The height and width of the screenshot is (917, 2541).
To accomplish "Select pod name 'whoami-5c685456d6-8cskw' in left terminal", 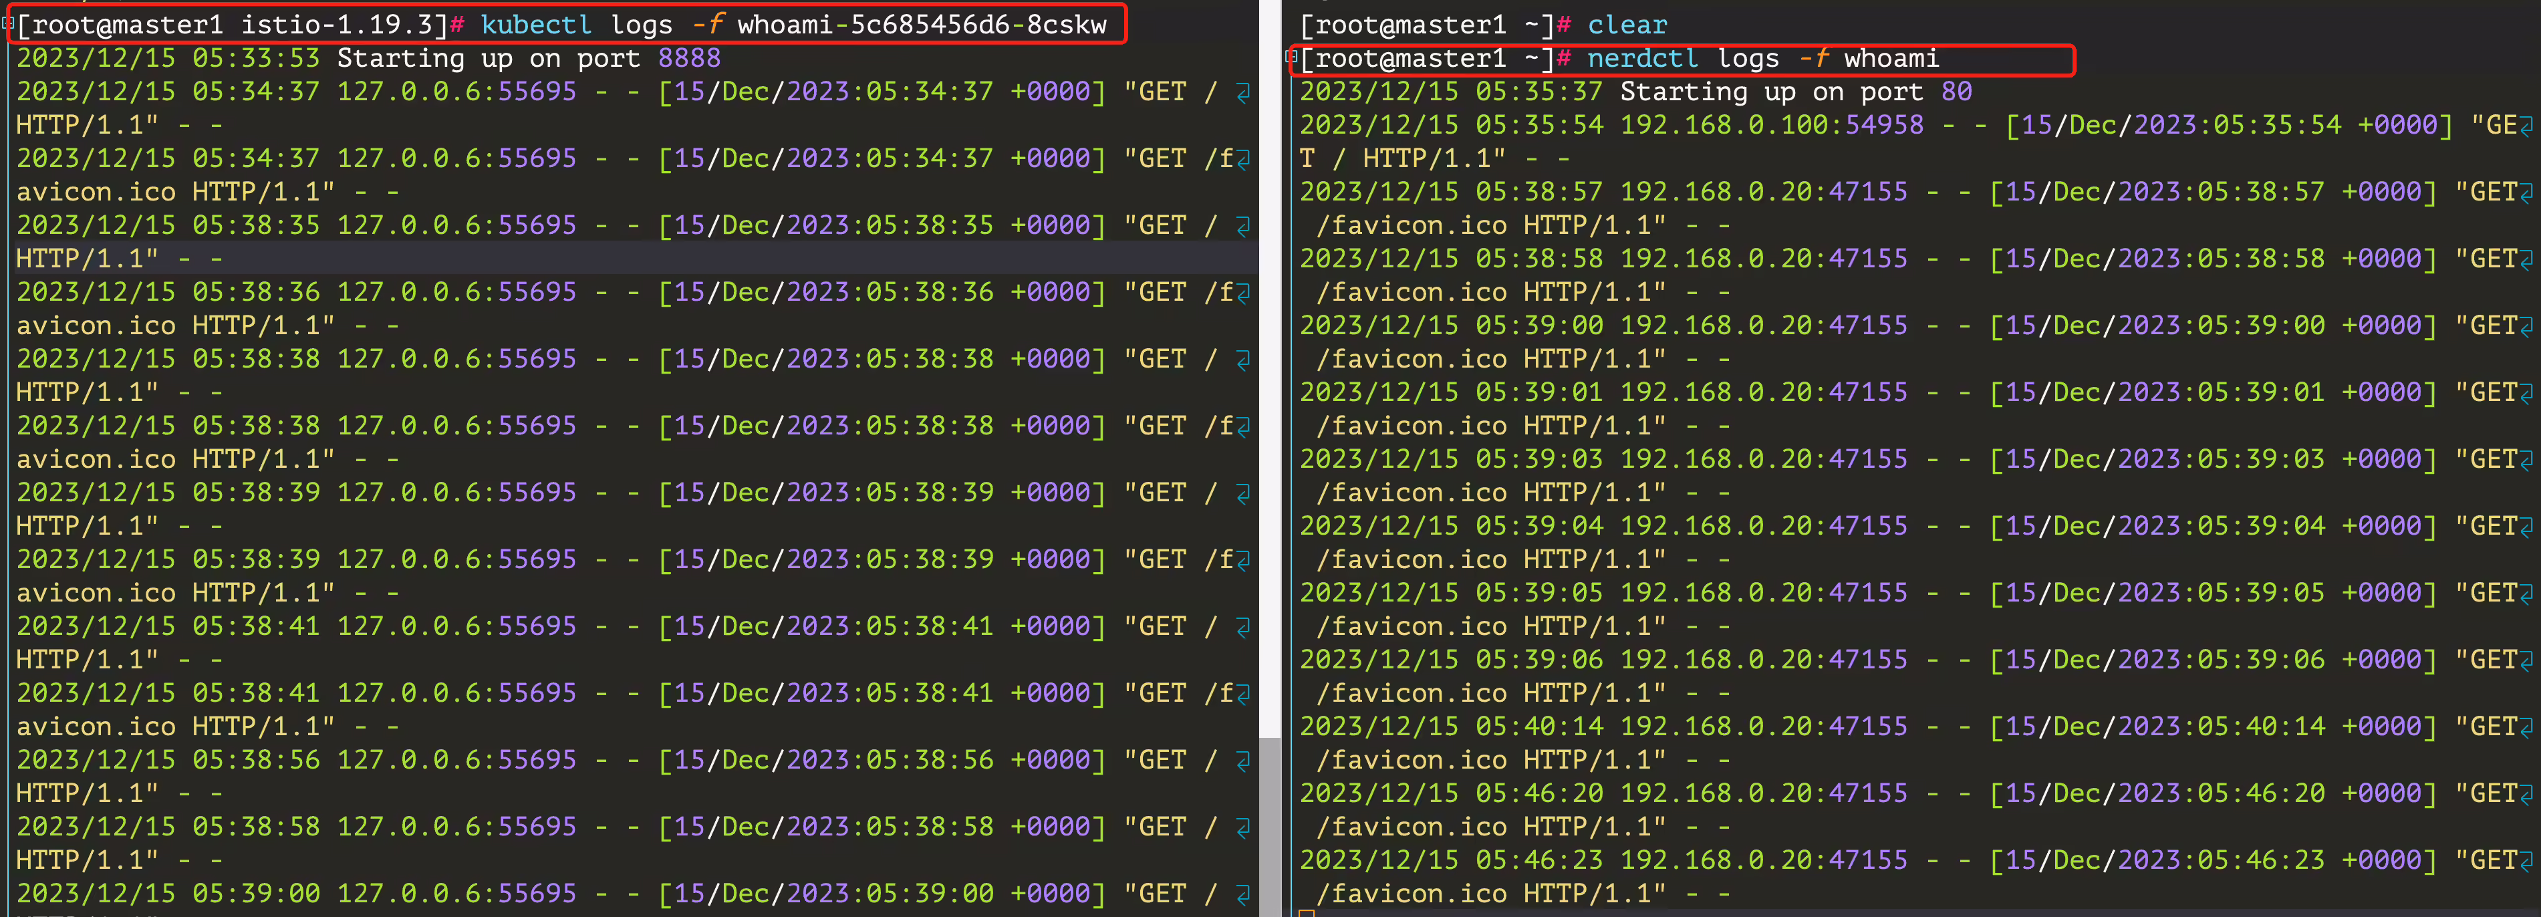I will [922, 25].
